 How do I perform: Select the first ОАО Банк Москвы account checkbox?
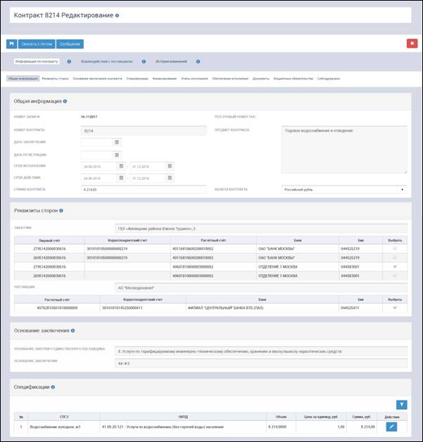(395, 249)
